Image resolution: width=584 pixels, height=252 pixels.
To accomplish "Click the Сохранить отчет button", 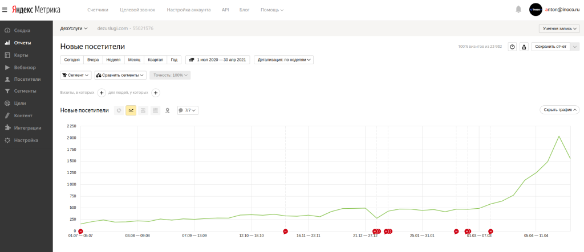I will point(550,47).
